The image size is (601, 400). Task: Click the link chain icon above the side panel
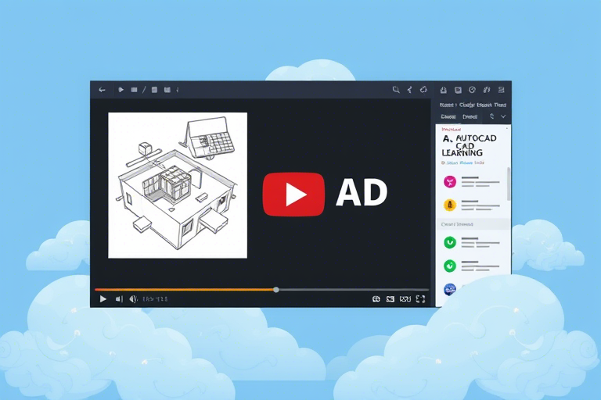pyautogui.click(x=487, y=90)
